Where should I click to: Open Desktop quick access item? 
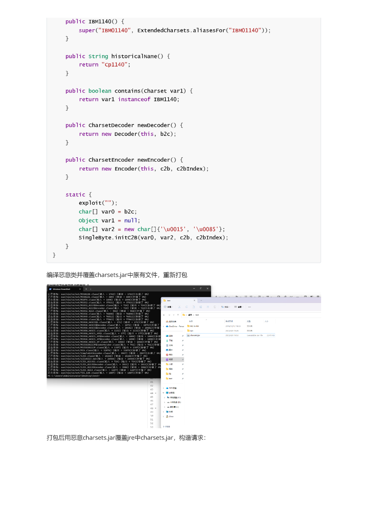point(170,336)
